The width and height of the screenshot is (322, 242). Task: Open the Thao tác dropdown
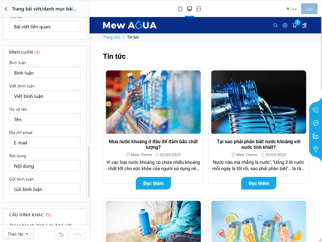[x=19, y=234]
